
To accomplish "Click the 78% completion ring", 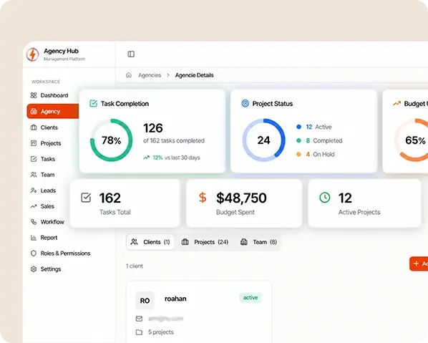I will [x=112, y=140].
